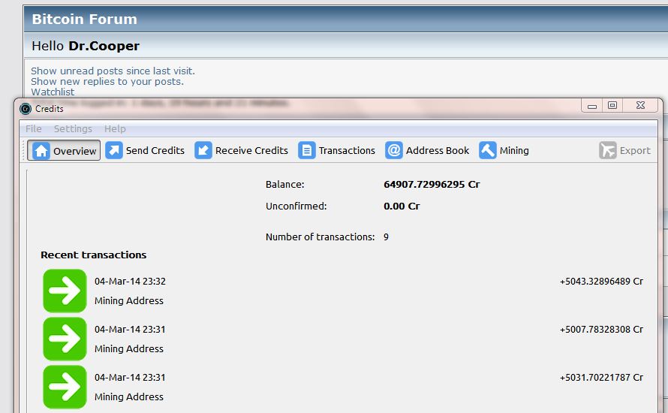Switch to Transactions view
The image size is (668, 413).
click(347, 150)
